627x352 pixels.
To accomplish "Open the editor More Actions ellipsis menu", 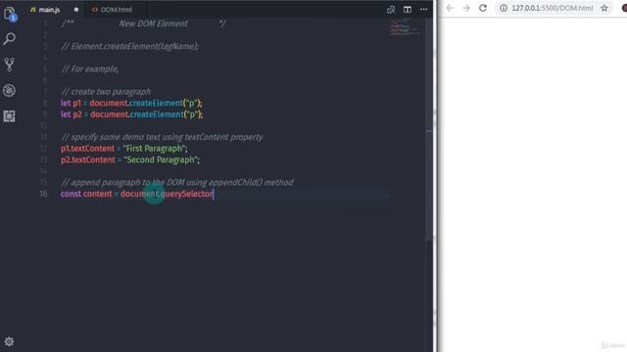I will [423, 10].
